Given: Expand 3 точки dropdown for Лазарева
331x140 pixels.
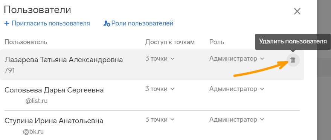Looking at the screenshot, I should tap(160, 58).
